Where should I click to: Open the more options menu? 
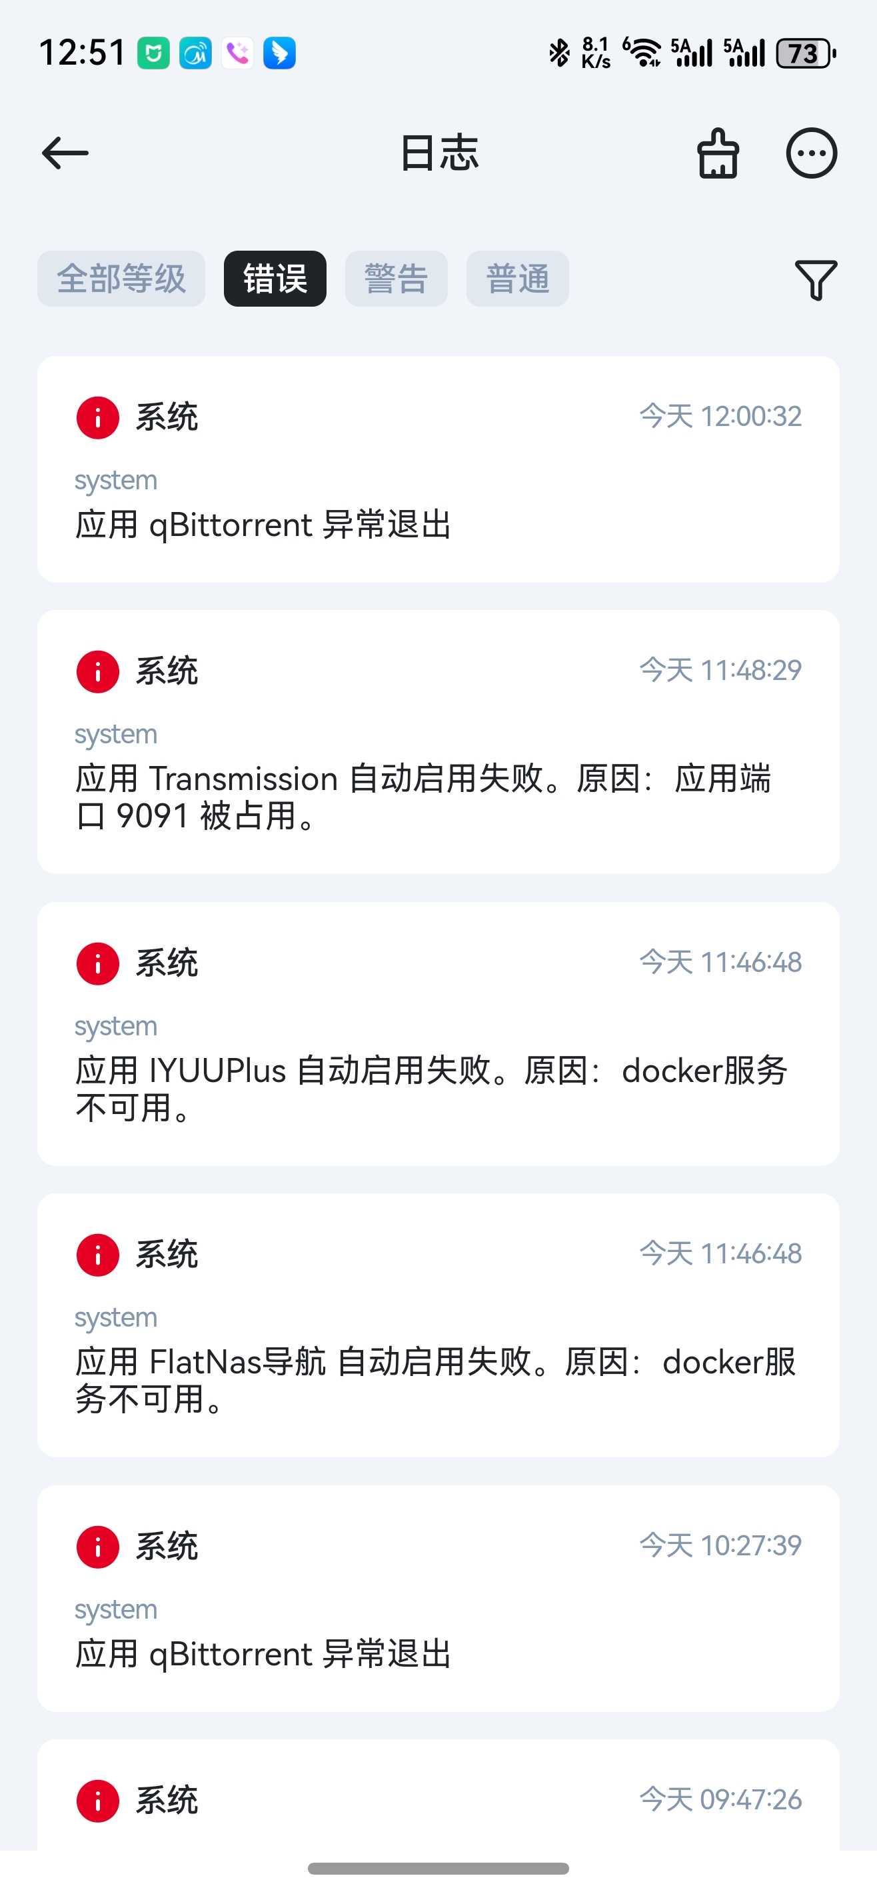point(811,153)
